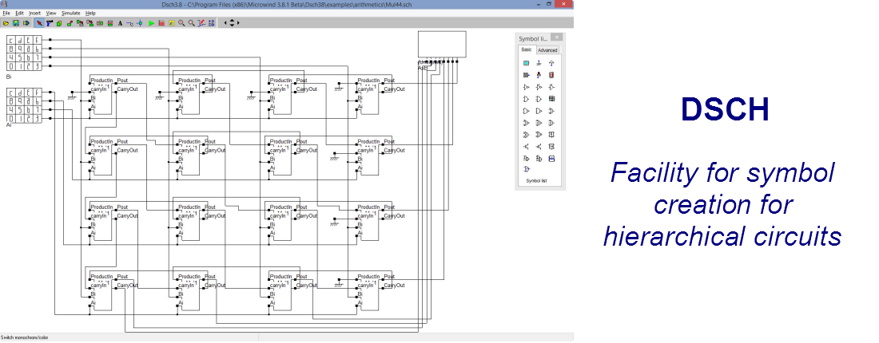
Task: Pick the button symbol in Symbol list
Action: pos(526,63)
